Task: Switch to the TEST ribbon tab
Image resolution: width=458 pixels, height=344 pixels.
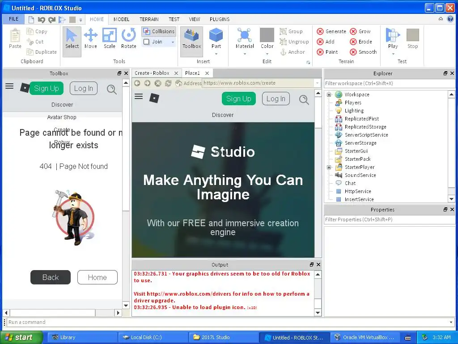Action: click(x=174, y=19)
